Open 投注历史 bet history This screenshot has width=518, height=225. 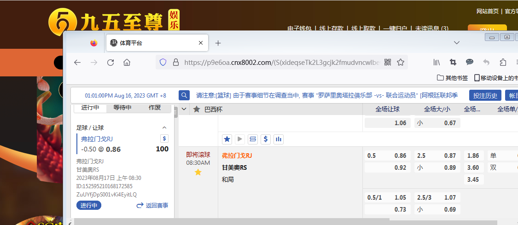point(485,96)
